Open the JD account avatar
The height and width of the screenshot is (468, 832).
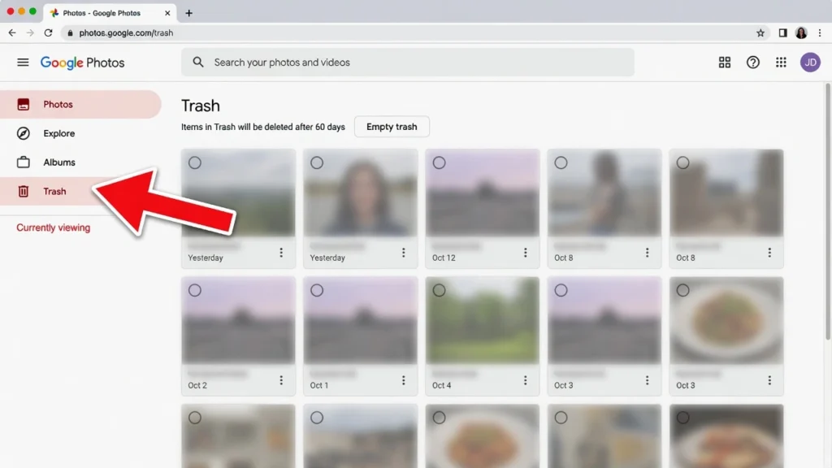coord(810,63)
